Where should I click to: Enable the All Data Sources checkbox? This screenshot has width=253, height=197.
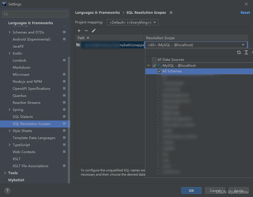point(154,60)
